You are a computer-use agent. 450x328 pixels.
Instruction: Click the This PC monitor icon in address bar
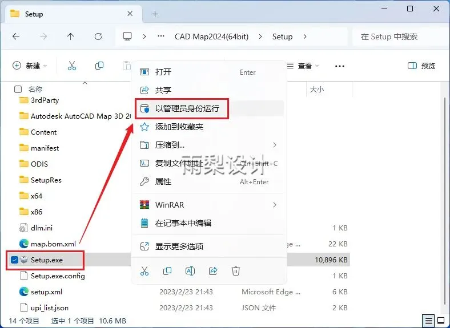click(x=127, y=37)
